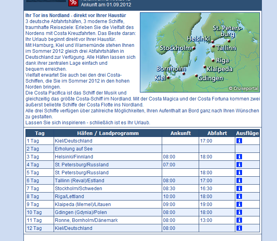Click the 'Abfahrt' column header
The width and height of the screenshot is (277, 241).
point(217,133)
